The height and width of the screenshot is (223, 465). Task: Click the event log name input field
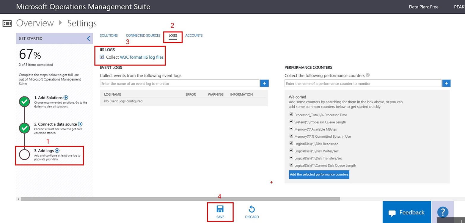coord(180,84)
